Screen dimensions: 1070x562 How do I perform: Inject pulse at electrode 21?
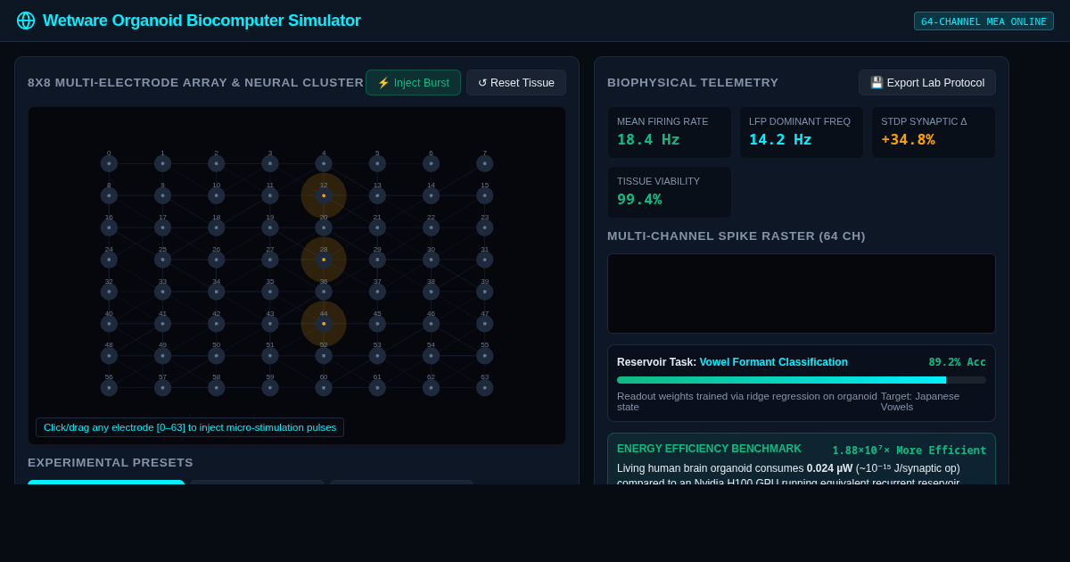pos(377,227)
